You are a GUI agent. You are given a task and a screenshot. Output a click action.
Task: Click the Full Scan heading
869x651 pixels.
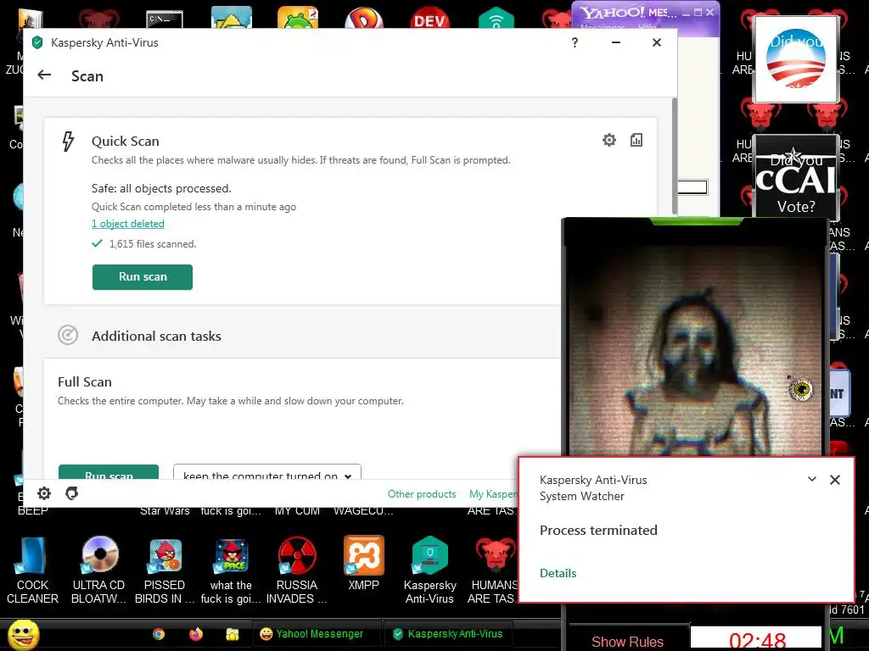85,381
